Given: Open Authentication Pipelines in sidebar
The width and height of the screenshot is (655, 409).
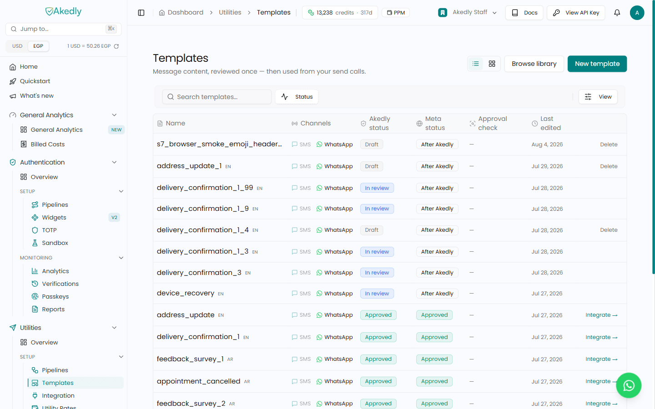Looking at the screenshot, I should click(x=55, y=205).
